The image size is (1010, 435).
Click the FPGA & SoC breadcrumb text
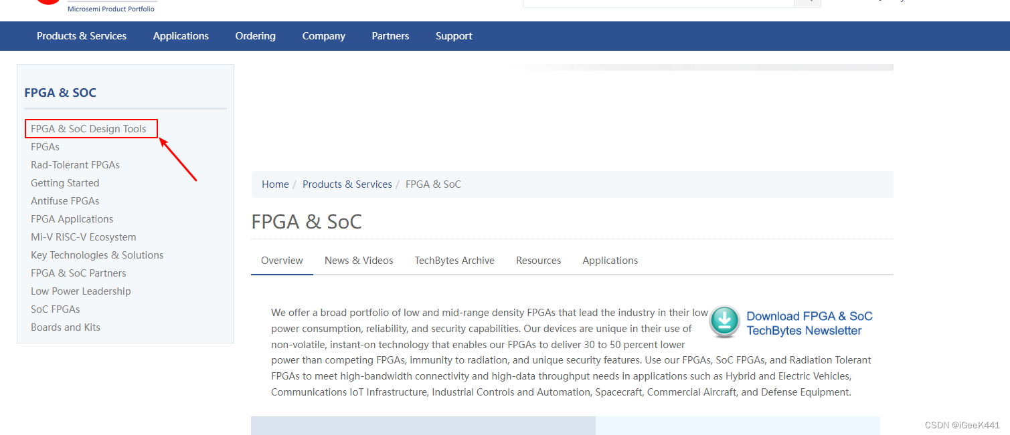tap(433, 184)
